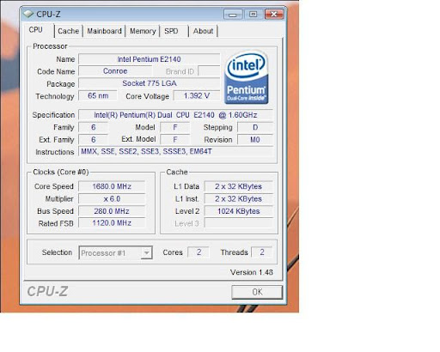Click the Core Voltage value field
Image resolution: width=440 pixels, height=352 pixels.
pos(197,96)
